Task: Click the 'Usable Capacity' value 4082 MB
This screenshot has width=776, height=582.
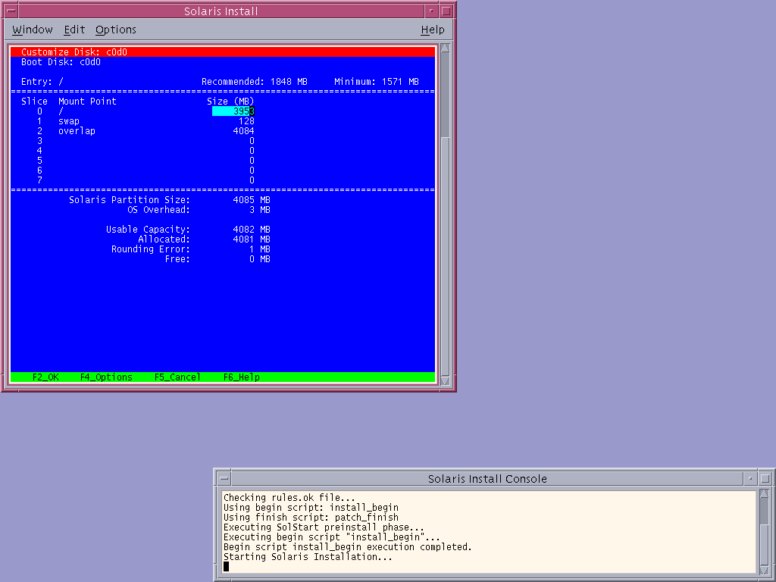Action: point(252,230)
